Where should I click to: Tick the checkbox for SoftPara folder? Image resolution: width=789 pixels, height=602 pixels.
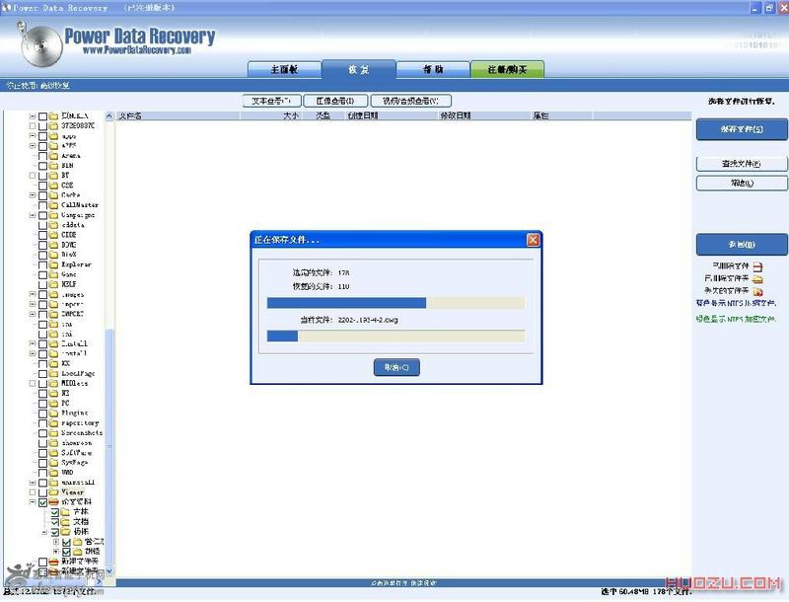42,453
